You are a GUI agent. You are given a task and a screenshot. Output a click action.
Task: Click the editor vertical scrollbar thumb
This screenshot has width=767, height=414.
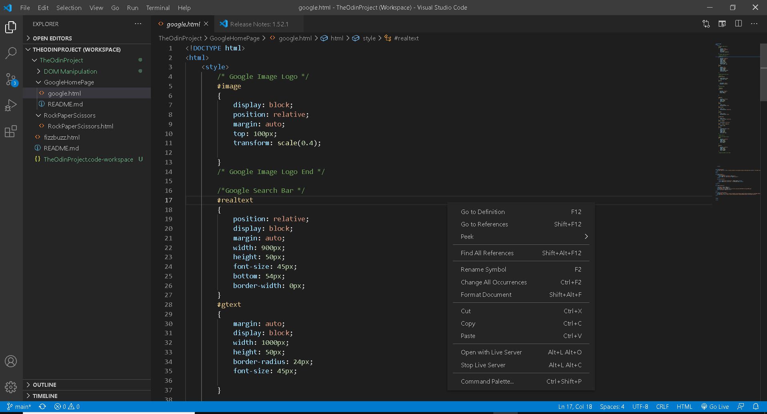(x=763, y=72)
